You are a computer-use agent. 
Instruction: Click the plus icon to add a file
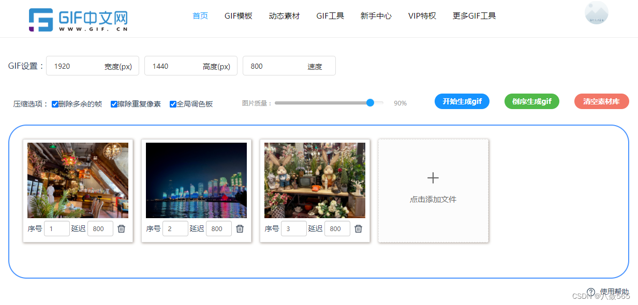coord(433,177)
